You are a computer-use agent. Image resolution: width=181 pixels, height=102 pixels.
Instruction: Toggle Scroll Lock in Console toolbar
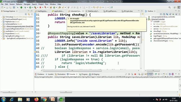coord(142,74)
